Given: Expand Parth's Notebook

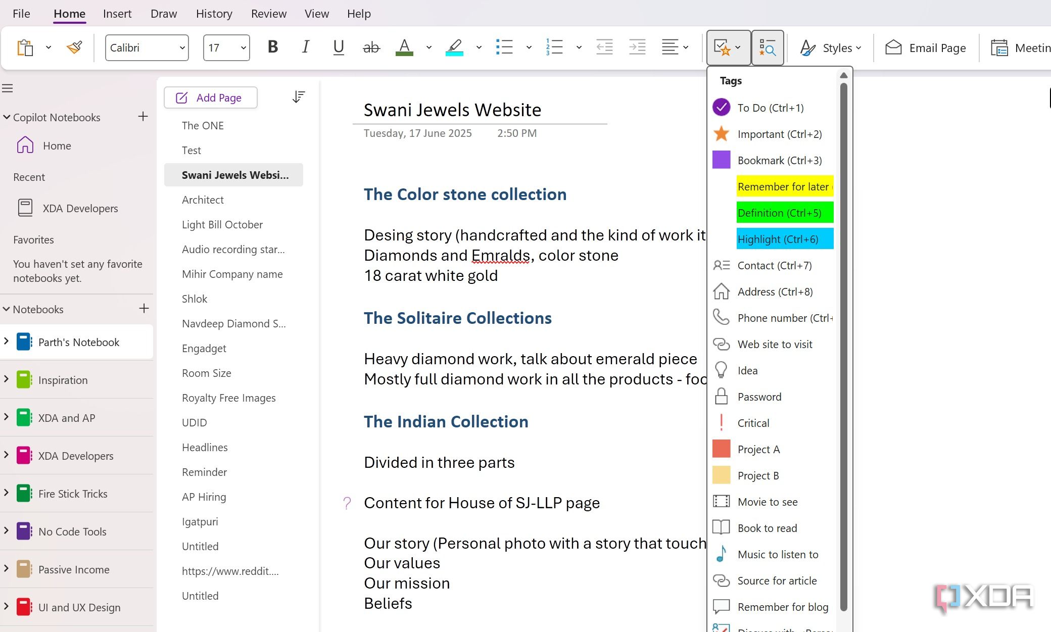Looking at the screenshot, I should click(x=6, y=342).
